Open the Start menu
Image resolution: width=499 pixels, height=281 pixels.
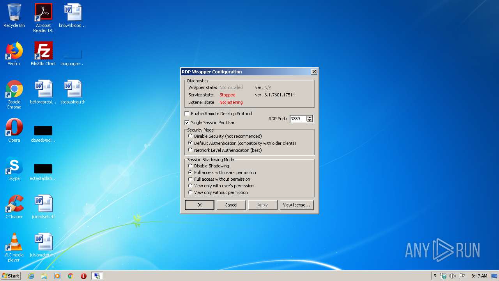click(x=11, y=276)
